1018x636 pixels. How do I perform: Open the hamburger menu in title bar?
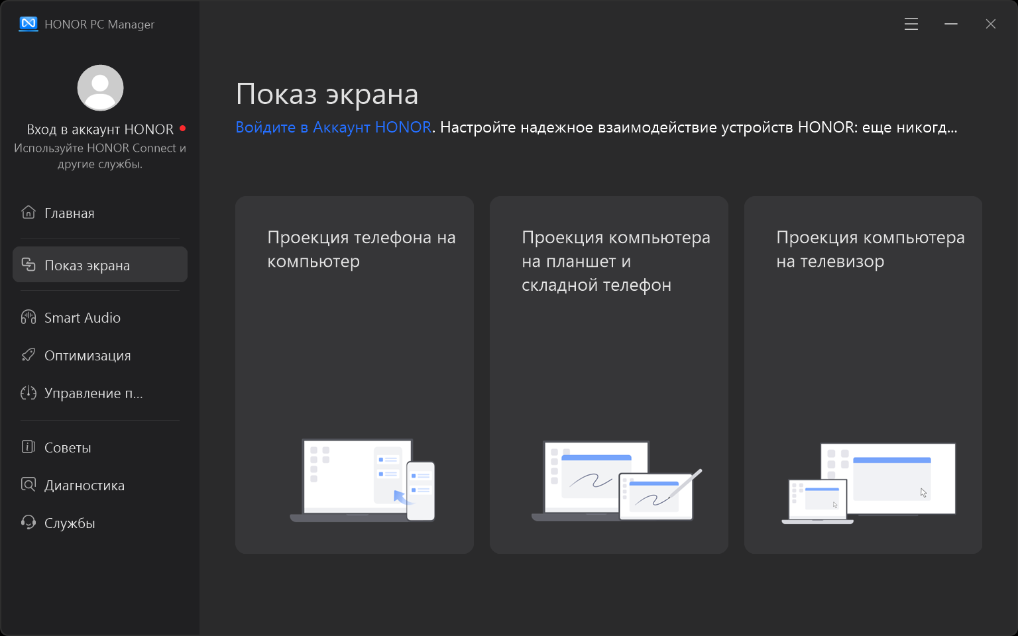pos(911,24)
